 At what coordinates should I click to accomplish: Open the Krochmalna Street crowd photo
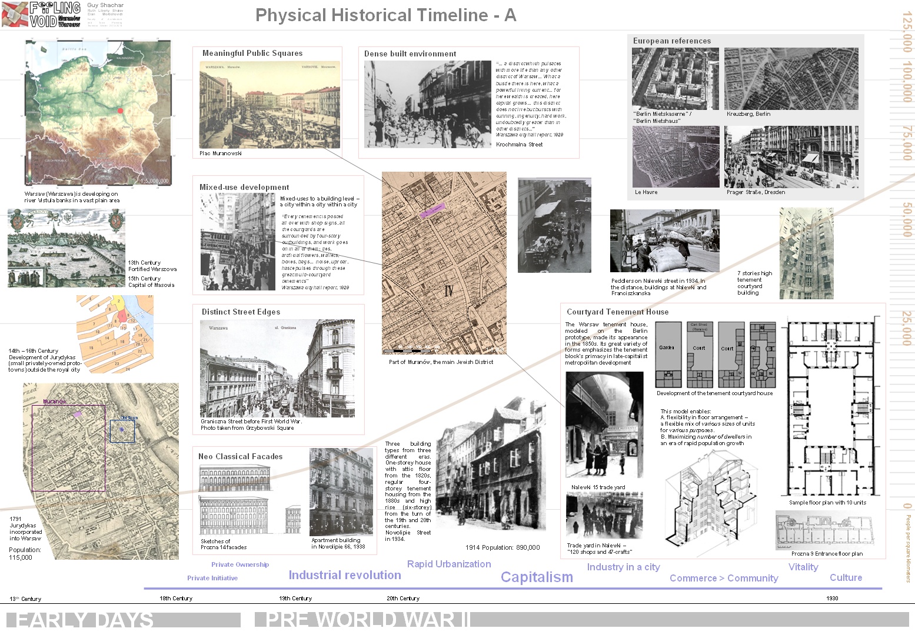pos(427,104)
